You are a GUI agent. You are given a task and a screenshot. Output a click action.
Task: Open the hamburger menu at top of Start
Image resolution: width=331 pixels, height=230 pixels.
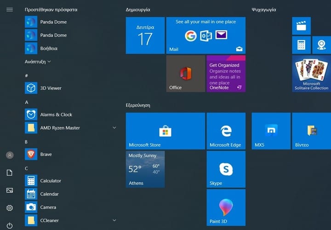10,10
